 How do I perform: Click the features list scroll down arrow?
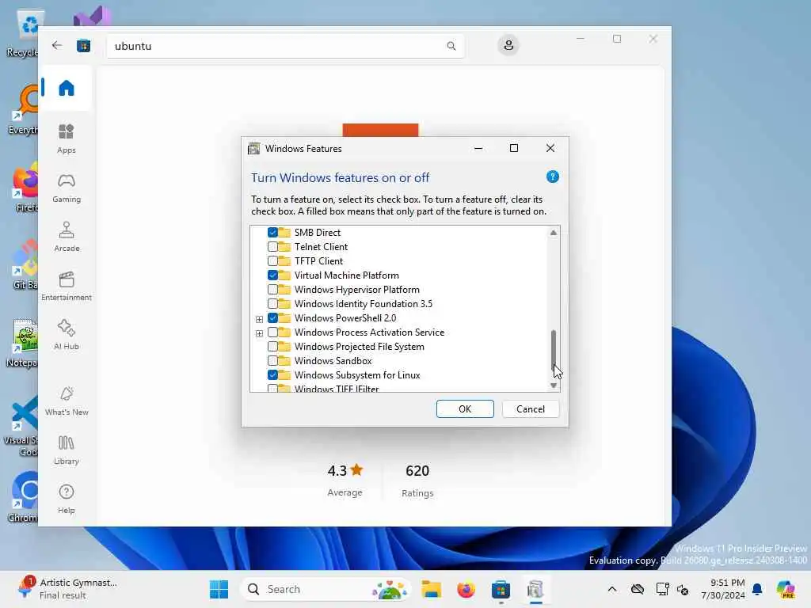click(x=554, y=386)
